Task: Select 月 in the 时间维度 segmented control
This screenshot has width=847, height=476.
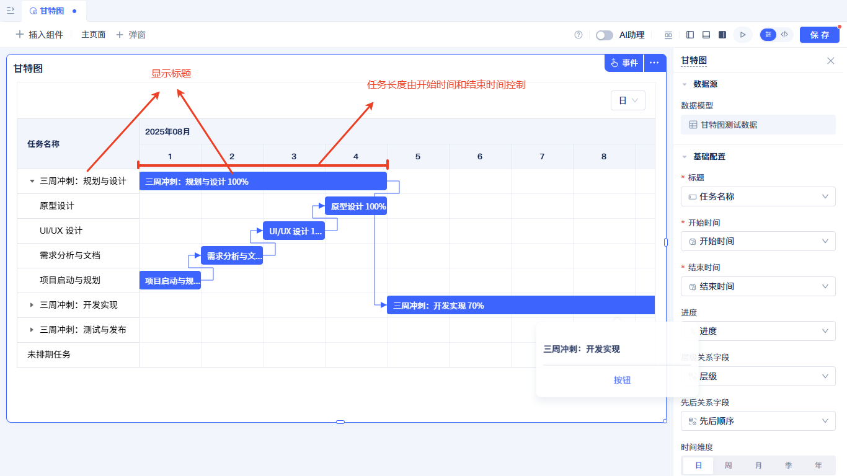Action: 759,465
